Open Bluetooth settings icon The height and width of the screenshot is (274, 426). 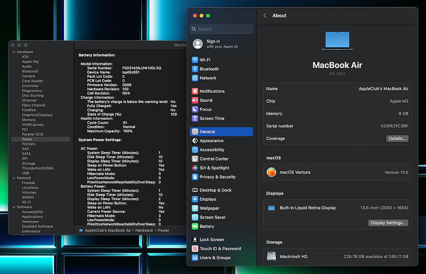195,69
